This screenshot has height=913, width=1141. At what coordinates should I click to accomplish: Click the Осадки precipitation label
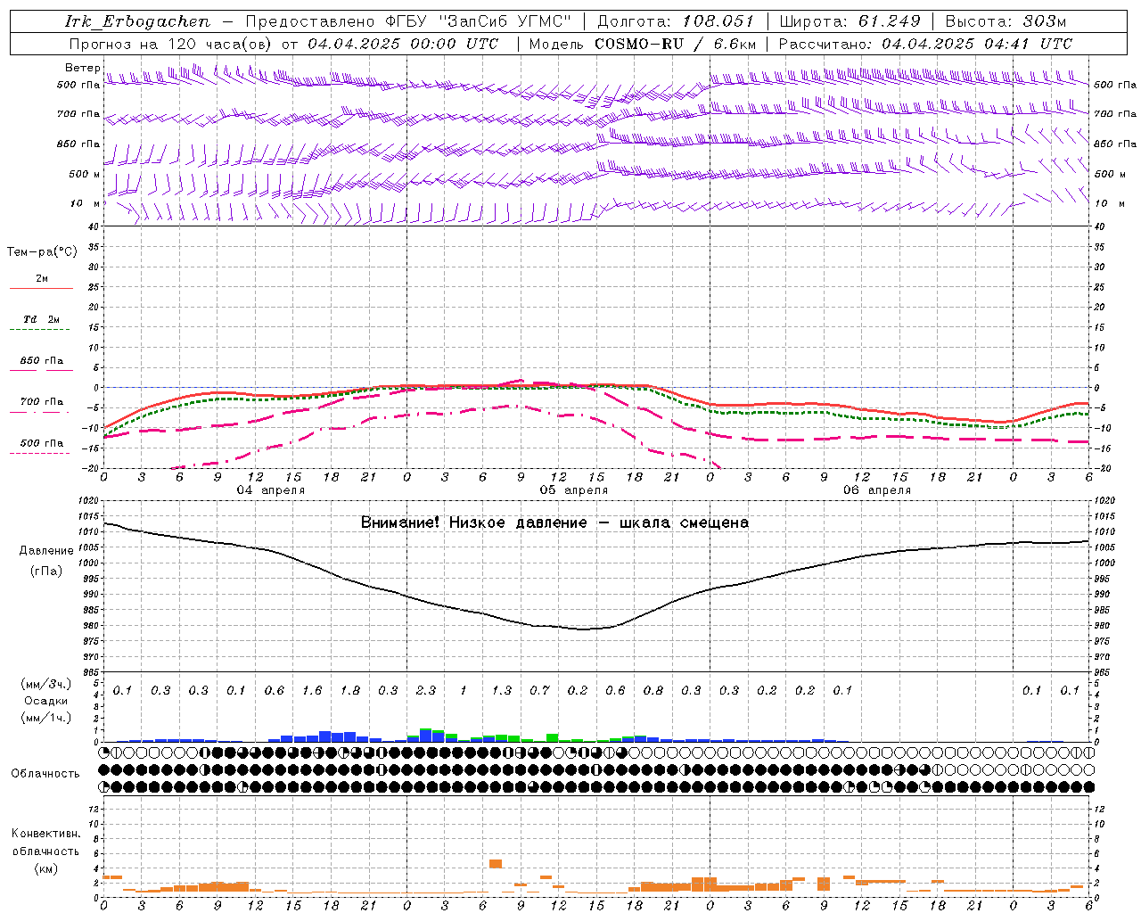tap(45, 701)
